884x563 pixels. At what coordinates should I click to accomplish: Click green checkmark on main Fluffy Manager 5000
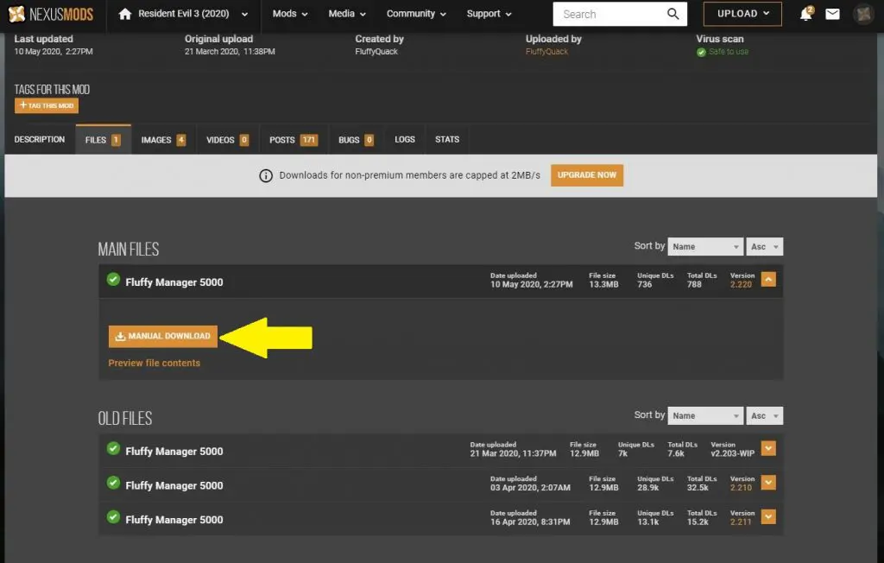113,281
